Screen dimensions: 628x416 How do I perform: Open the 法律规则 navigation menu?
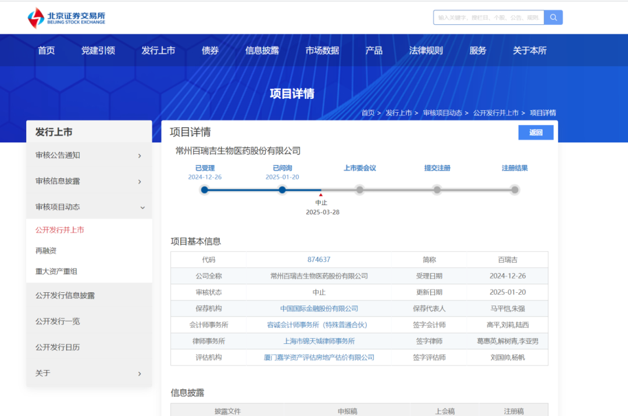(x=426, y=51)
